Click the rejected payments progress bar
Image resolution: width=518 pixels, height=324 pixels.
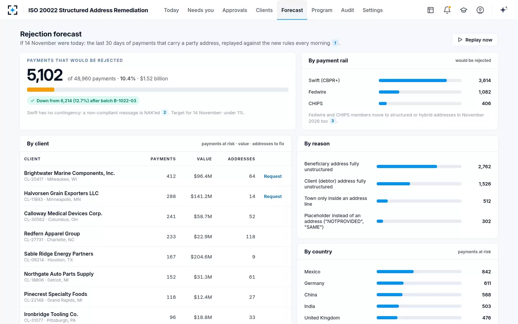158,90
